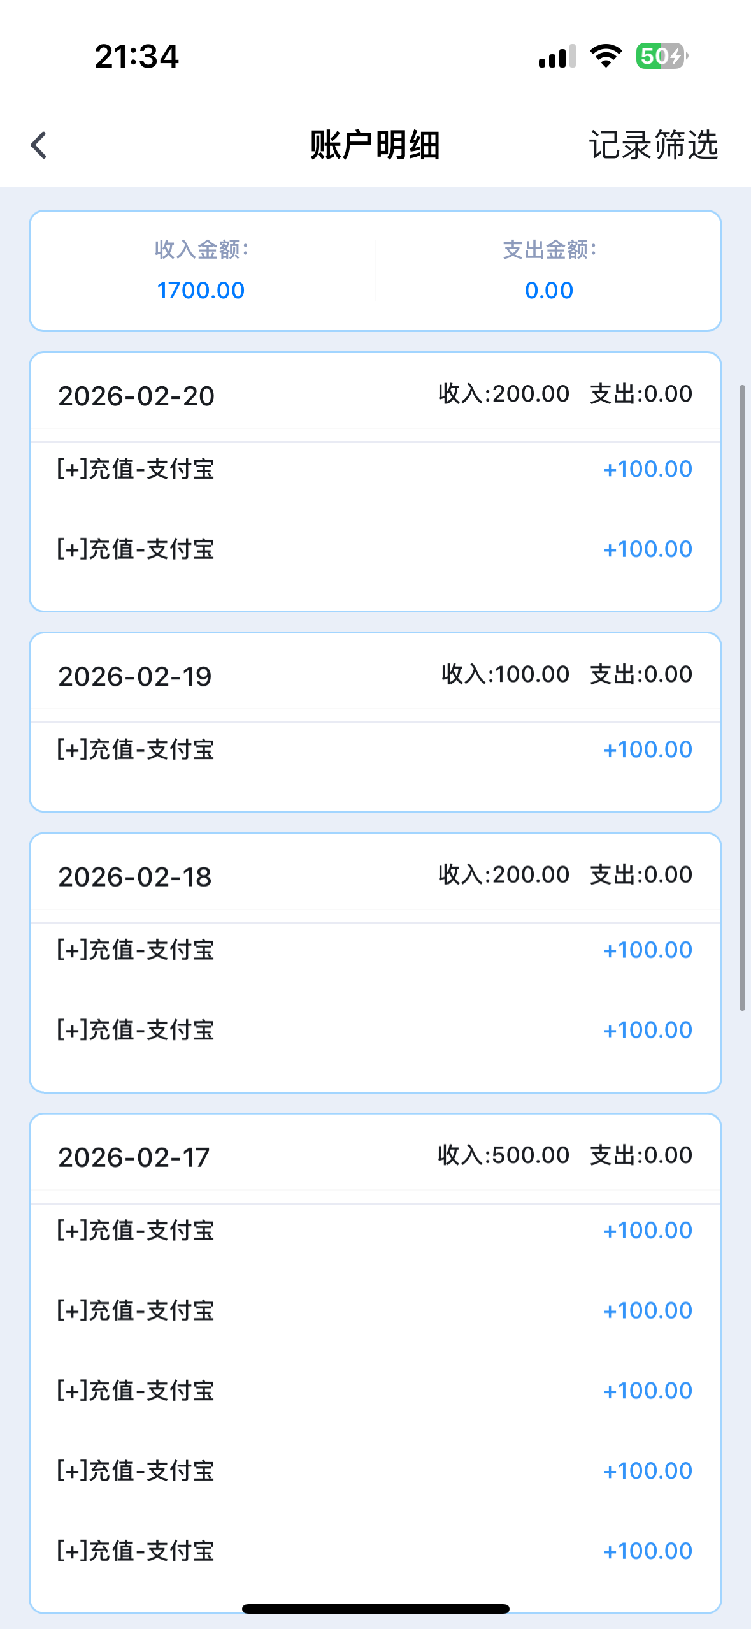The width and height of the screenshot is (751, 1629).
Task: Tap the 2026-02-18 date header
Action: pos(135,877)
